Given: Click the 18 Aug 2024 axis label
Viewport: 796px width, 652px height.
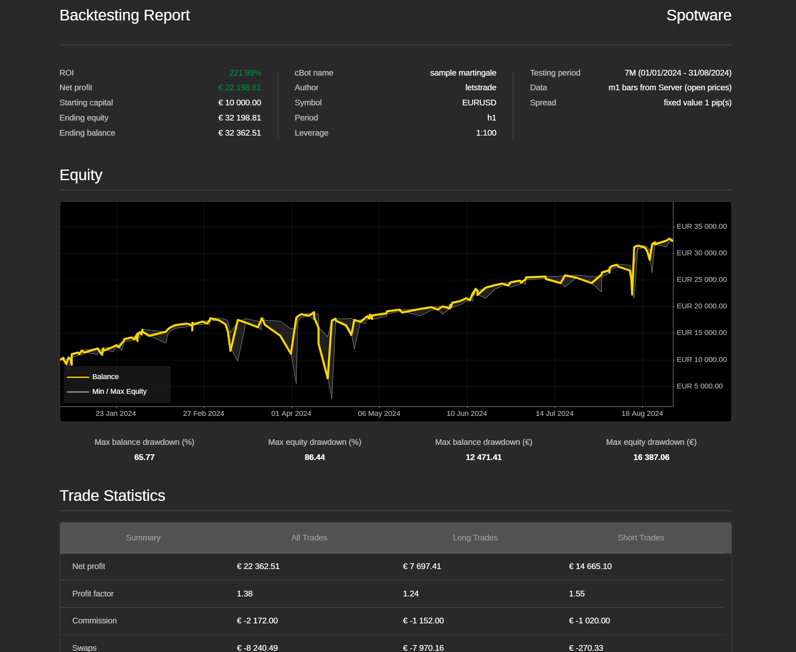Looking at the screenshot, I should 642,413.
